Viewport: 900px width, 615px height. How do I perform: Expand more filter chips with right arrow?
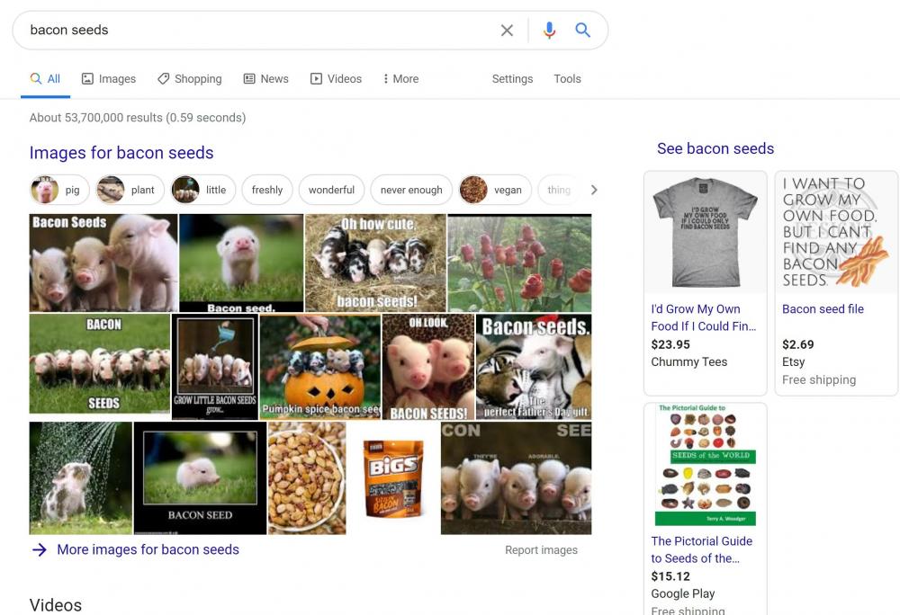tap(593, 190)
